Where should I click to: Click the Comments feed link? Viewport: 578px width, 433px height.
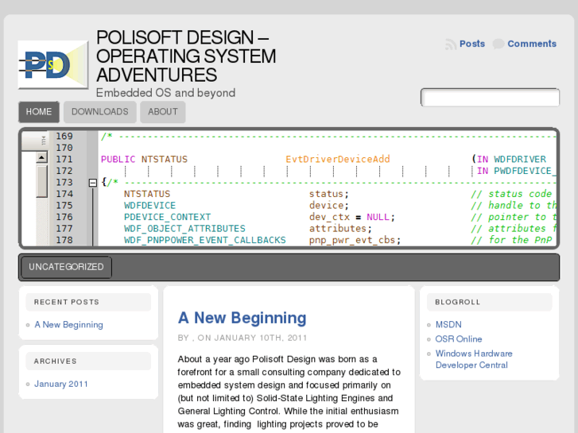[532, 44]
